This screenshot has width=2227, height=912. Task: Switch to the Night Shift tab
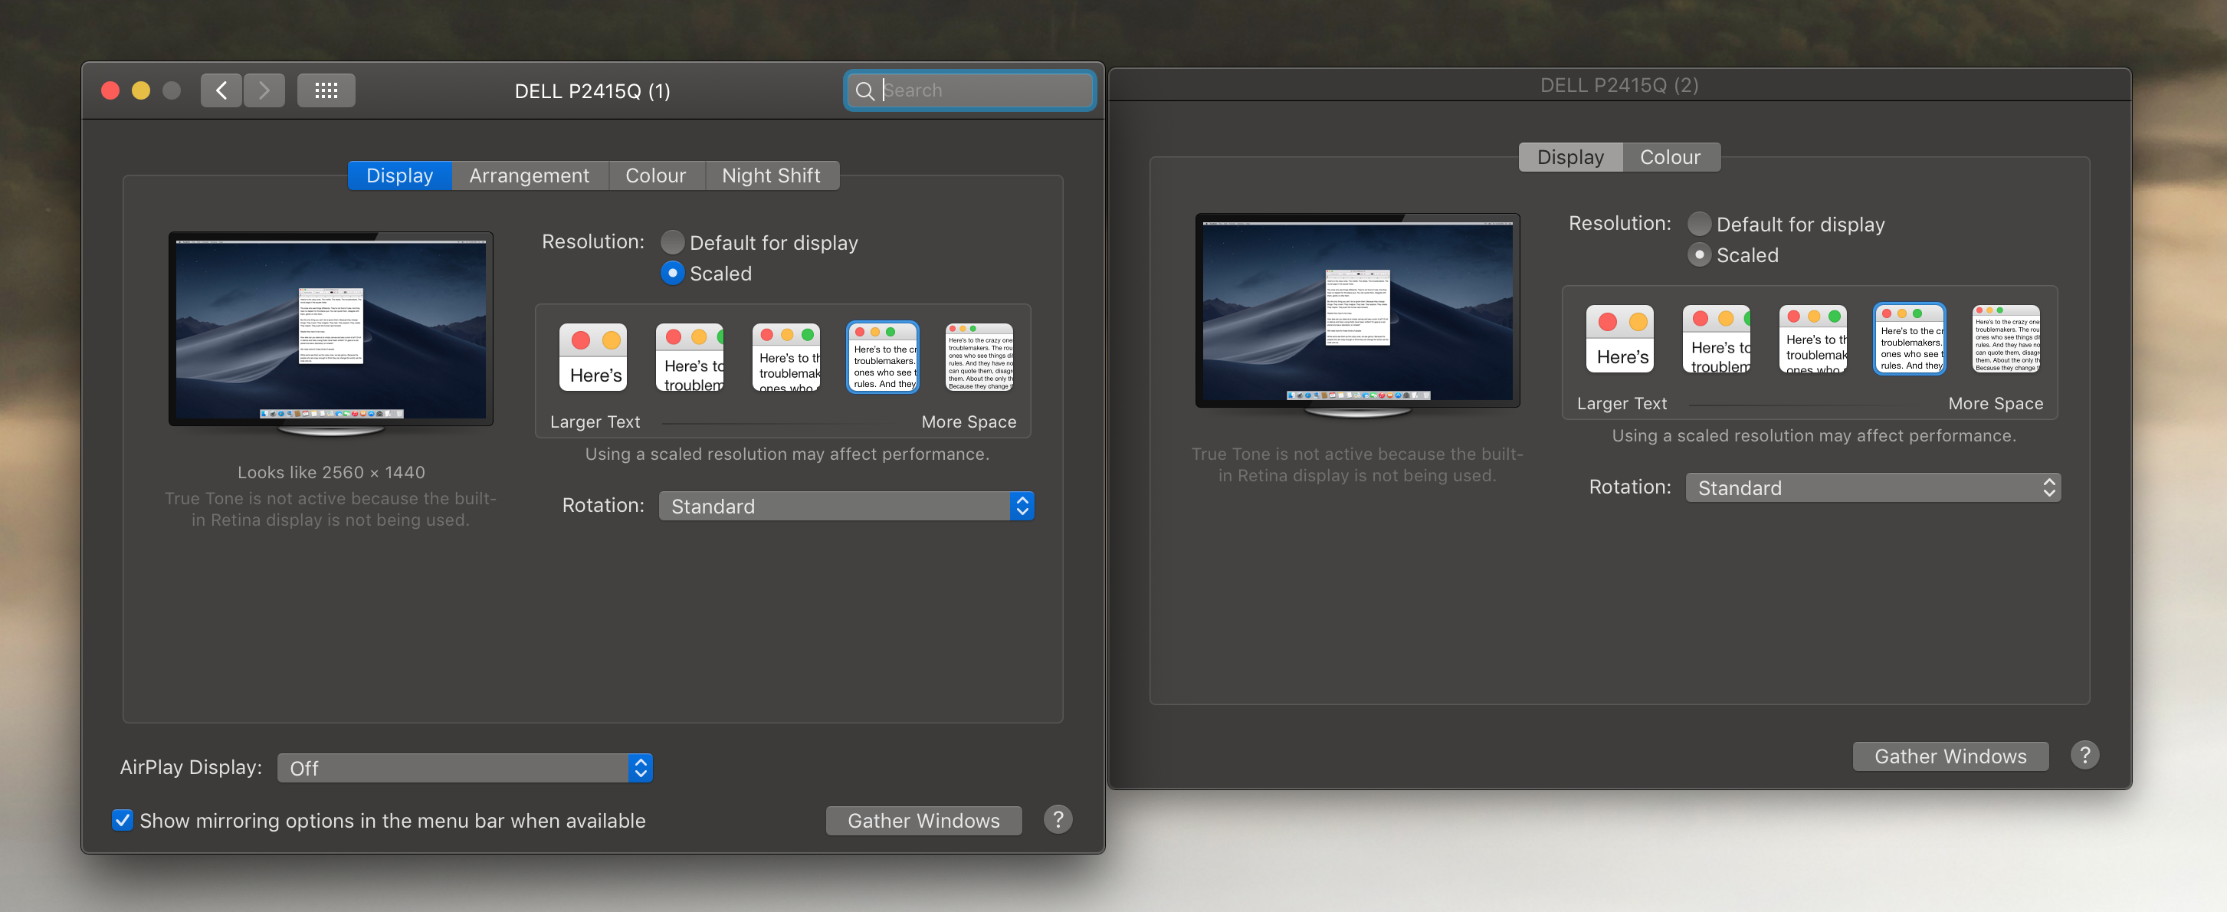pos(770,176)
